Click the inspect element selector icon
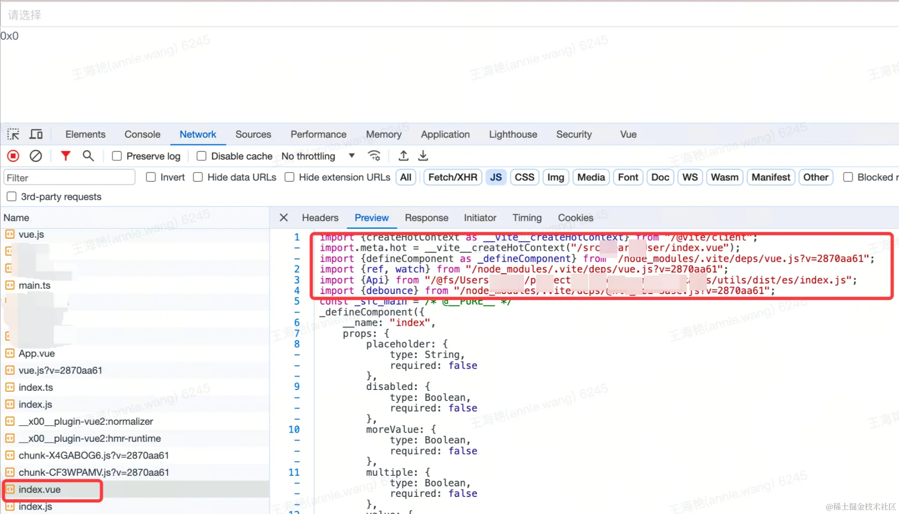Image resolution: width=899 pixels, height=514 pixels. [13, 134]
